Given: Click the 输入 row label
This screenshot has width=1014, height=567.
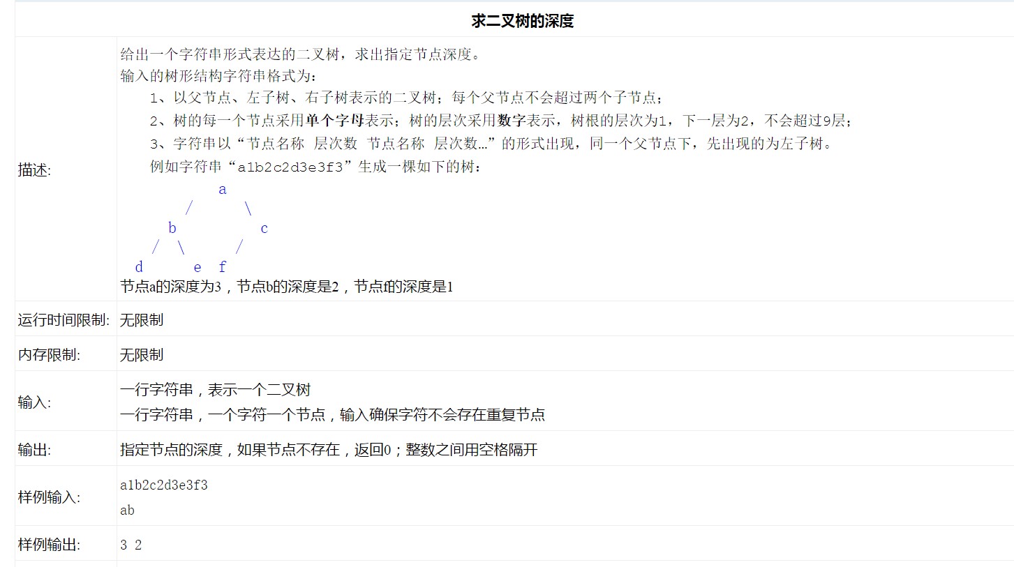Looking at the screenshot, I should click(34, 402).
